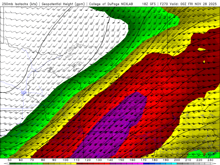Viewport: 220px width, 165px height.
Task: Click the 'Geopotential Height (gpm)' header text
Action: [x=63, y=4]
